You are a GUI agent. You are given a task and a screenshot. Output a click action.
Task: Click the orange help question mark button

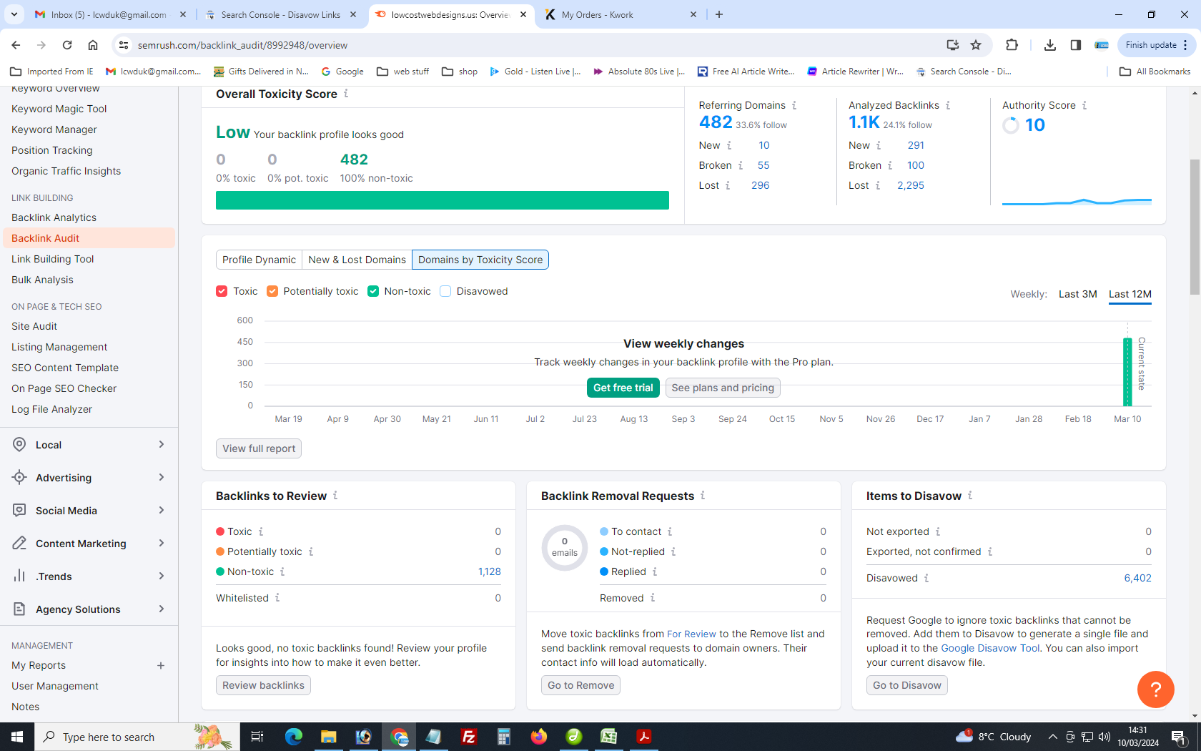coord(1155,689)
